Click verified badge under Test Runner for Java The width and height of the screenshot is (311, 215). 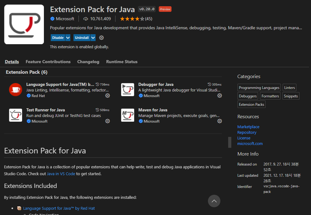pyautogui.click(x=29, y=121)
